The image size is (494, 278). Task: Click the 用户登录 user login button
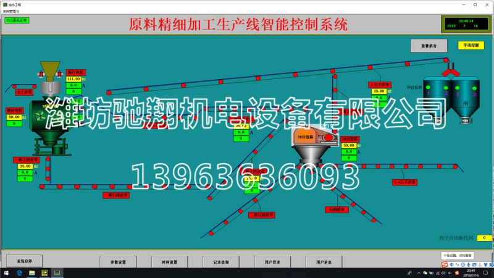(x=272, y=262)
